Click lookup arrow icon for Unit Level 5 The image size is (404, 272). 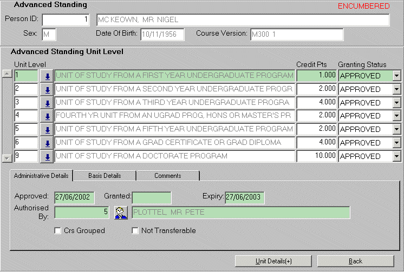[x=47, y=129]
